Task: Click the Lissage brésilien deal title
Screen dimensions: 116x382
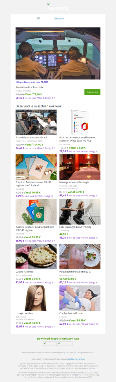Action: pos(24,313)
